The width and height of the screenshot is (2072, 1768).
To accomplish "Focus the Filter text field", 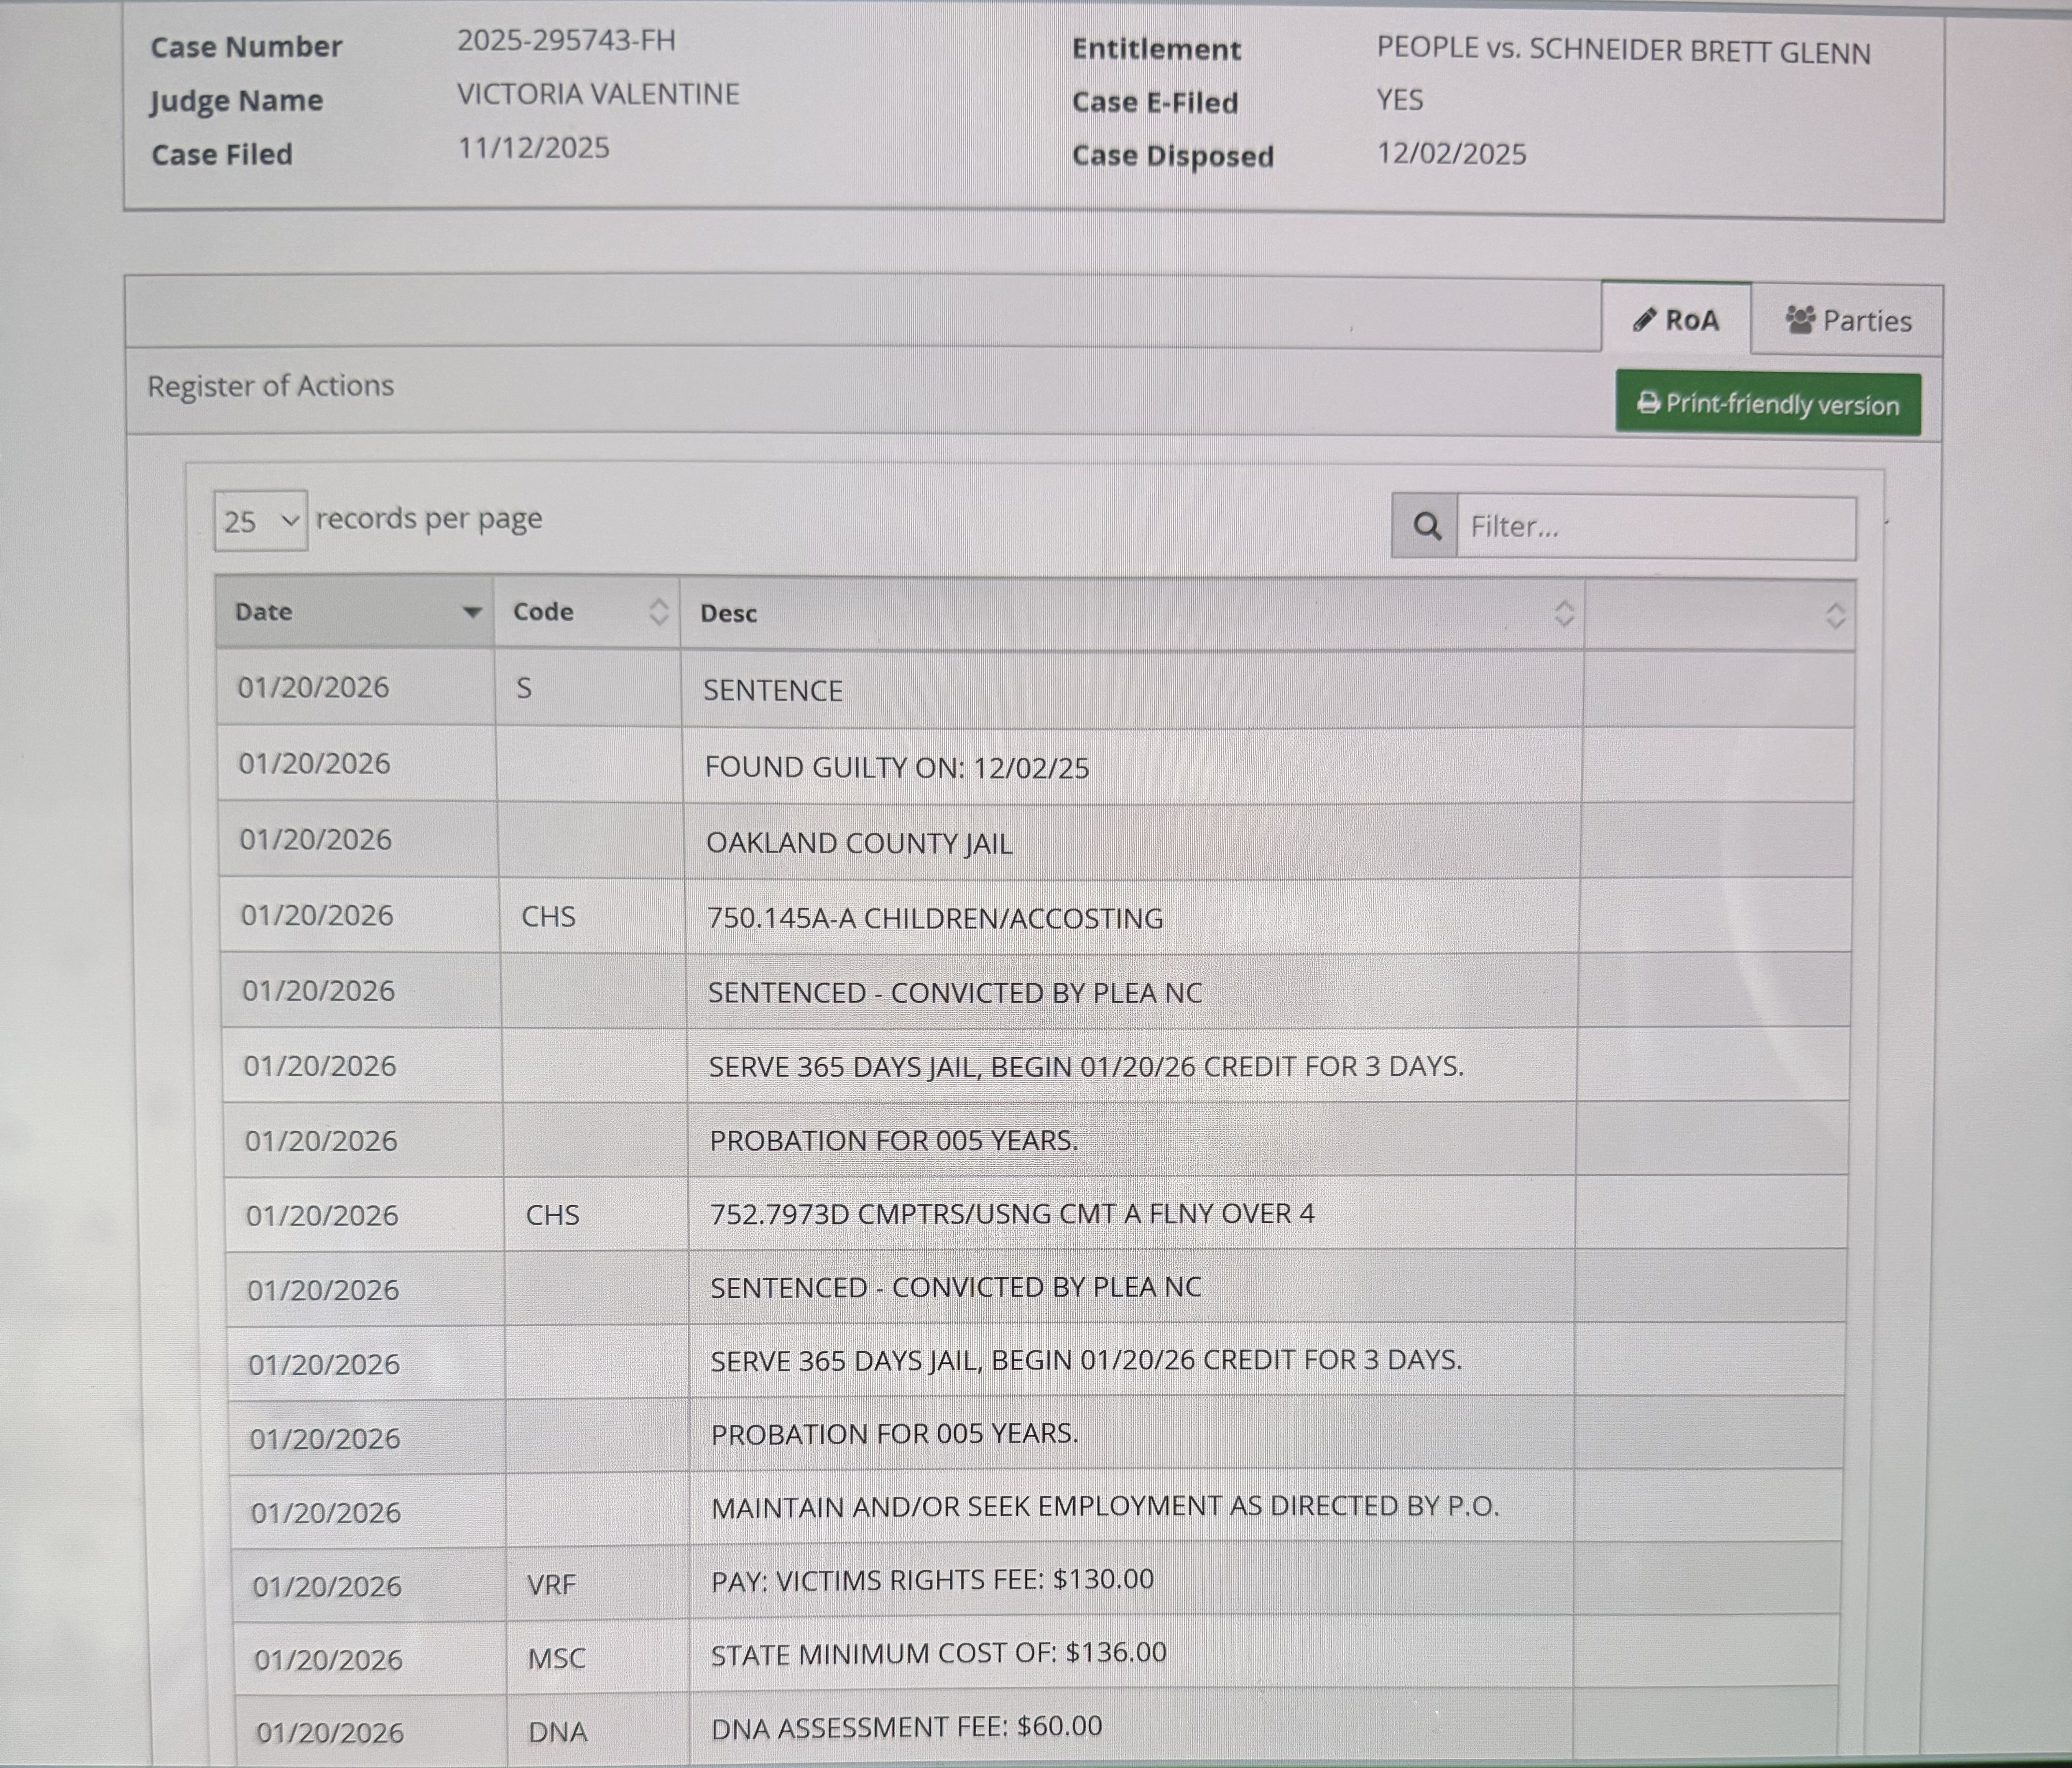I will 1655,526.
